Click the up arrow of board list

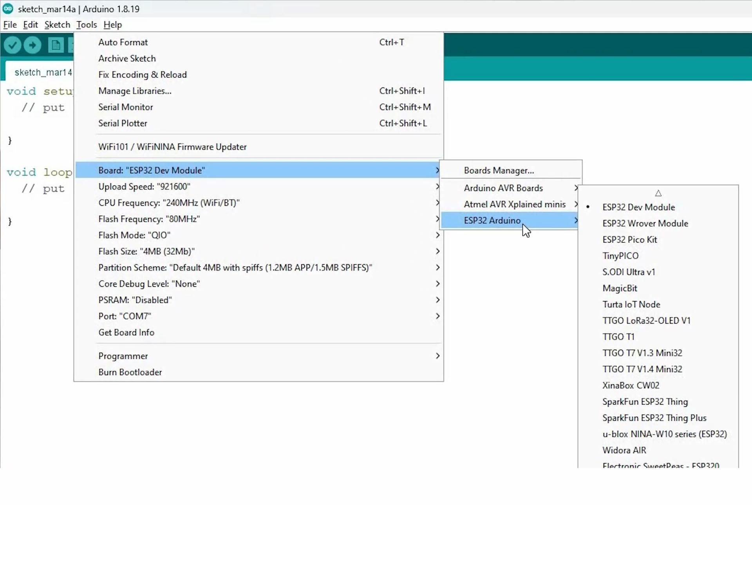(658, 193)
